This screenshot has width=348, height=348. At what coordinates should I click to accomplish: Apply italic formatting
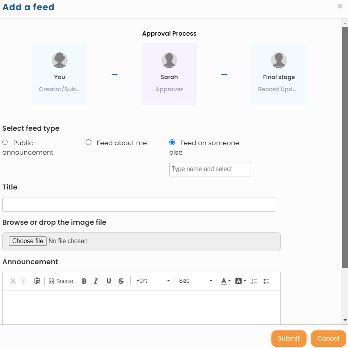[x=96, y=281]
